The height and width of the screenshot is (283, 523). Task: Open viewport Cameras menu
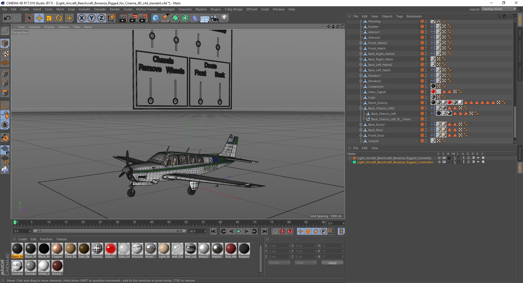34,27
